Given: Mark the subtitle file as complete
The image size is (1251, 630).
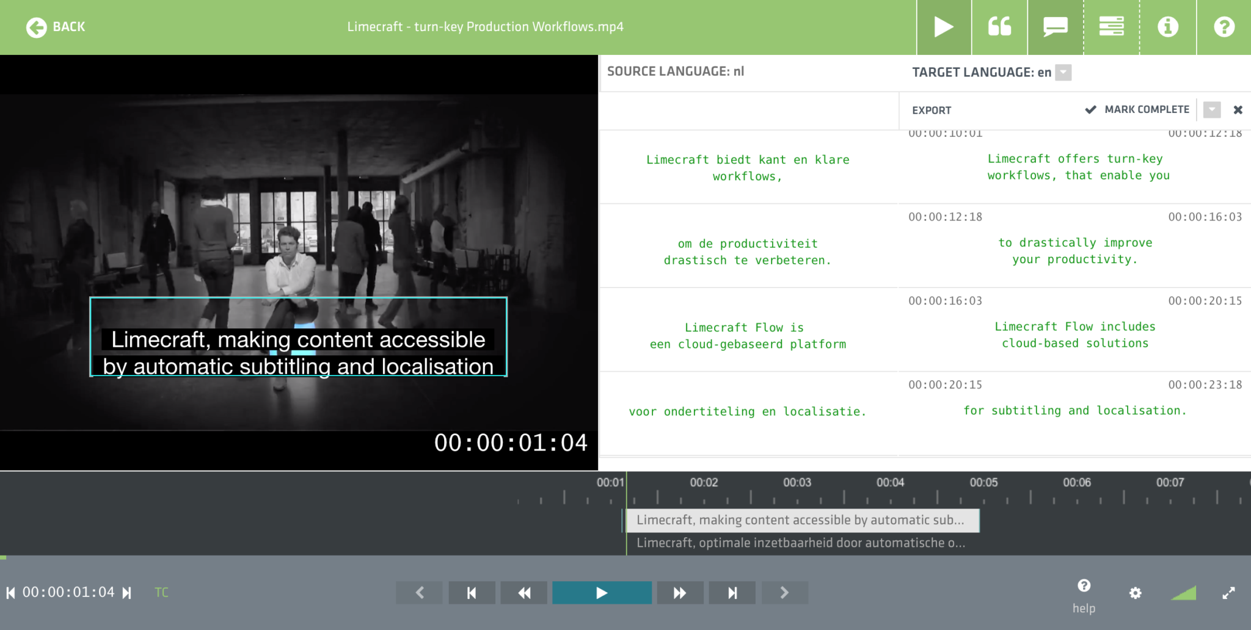Looking at the screenshot, I should click(x=1138, y=110).
